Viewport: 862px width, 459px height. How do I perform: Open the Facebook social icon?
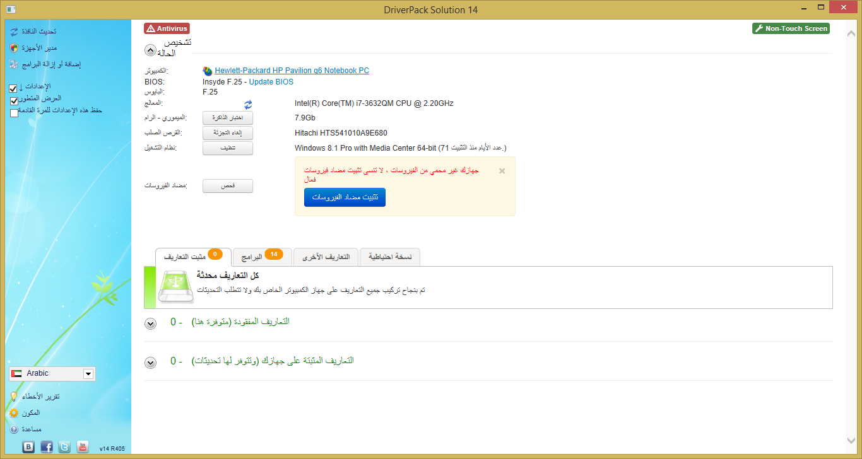click(x=47, y=446)
